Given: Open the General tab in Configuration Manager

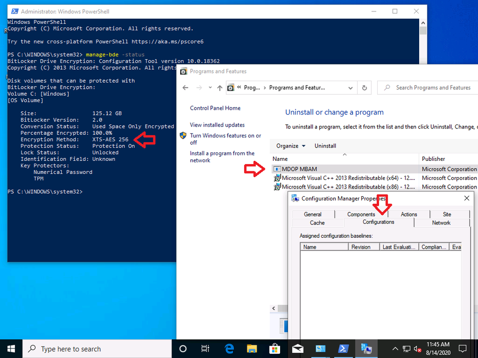Looking at the screenshot, I should click(313, 214).
